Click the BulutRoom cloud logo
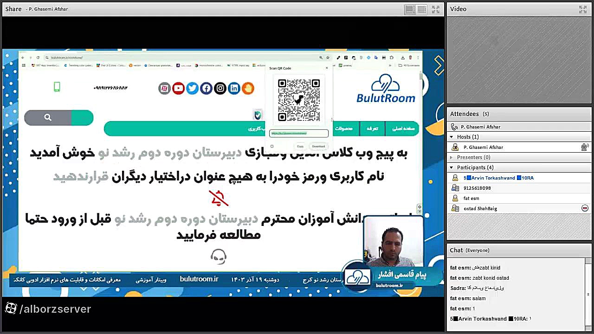 tap(386, 89)
